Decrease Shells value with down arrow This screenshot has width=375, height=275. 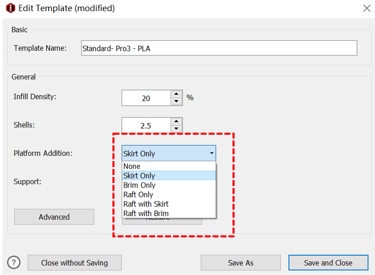176,128
